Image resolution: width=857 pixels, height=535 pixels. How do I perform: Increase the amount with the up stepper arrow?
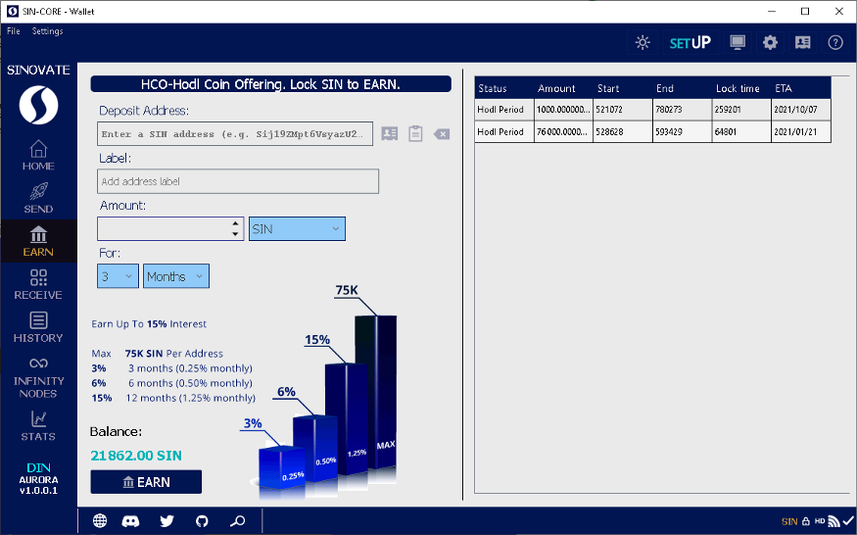tap(235, 223)
